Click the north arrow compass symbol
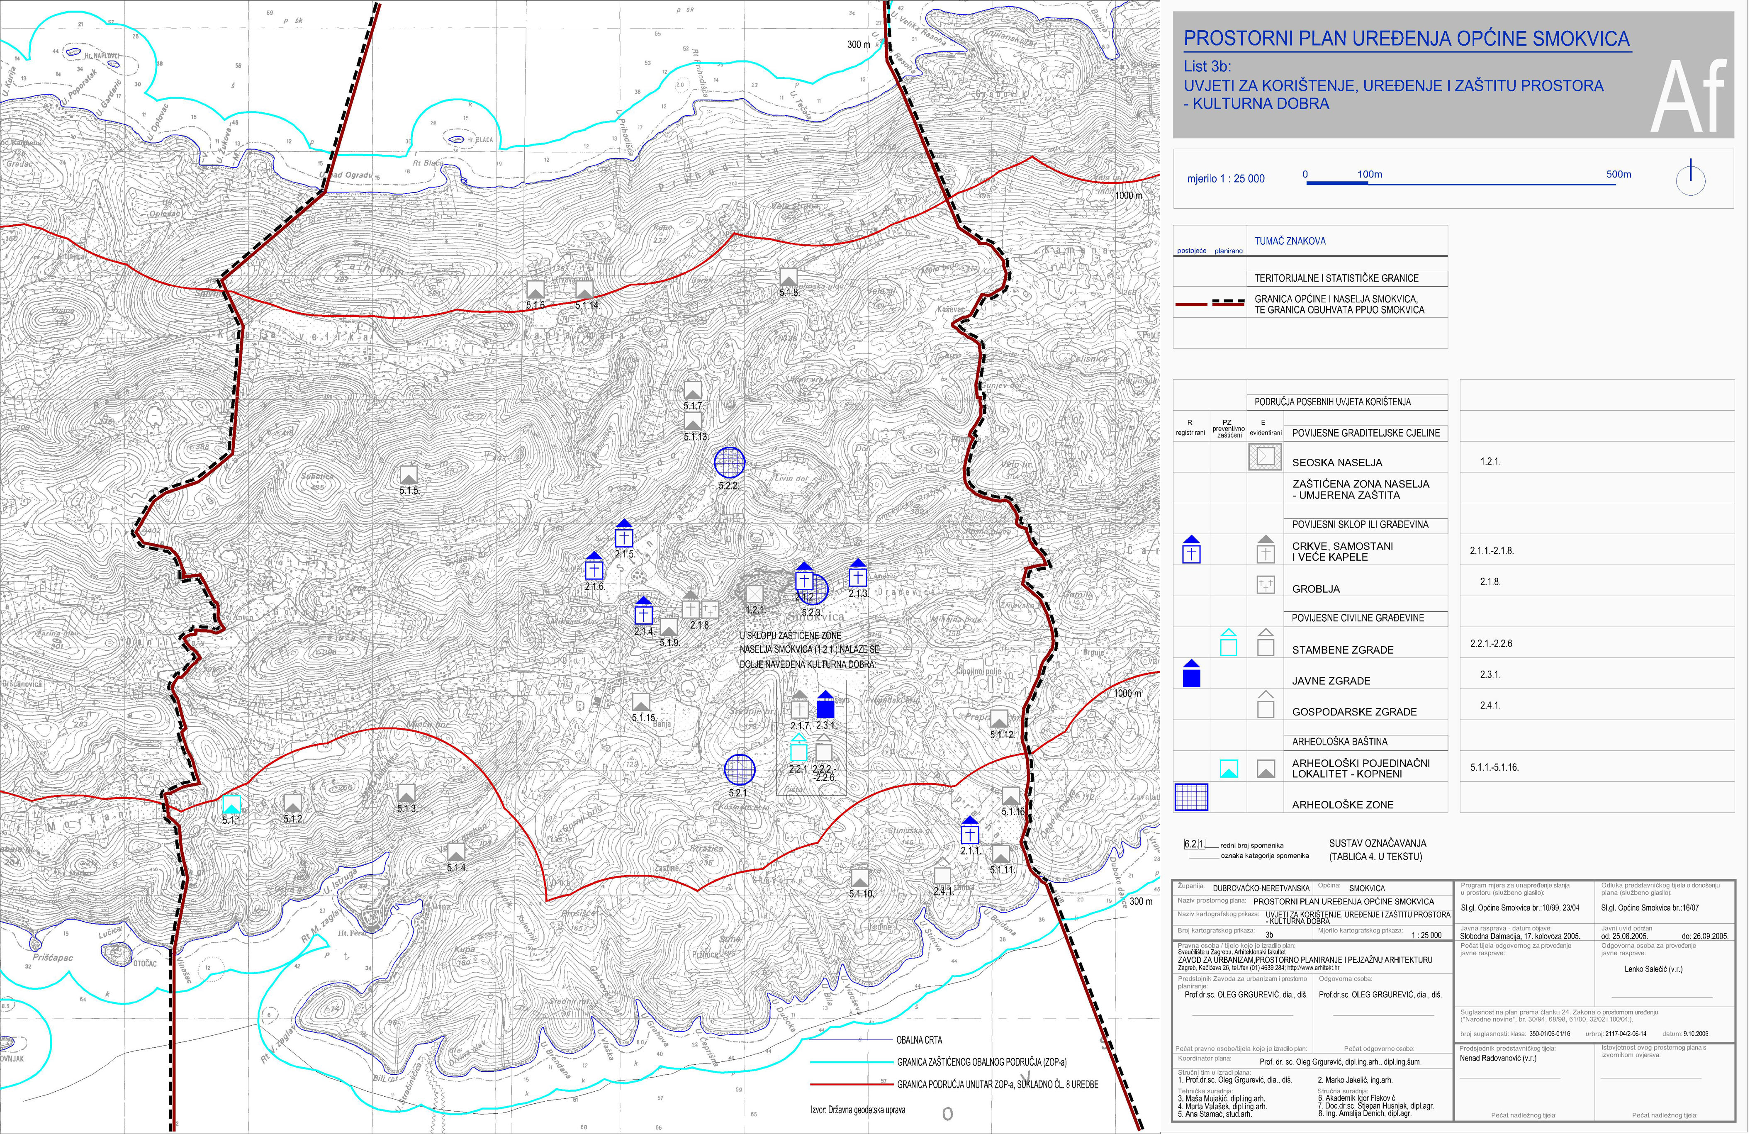This screenshot has height=1134, width=1750. click(1691, 179)
